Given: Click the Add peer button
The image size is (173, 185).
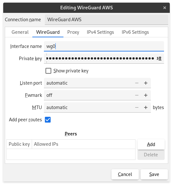Looking at the screenshot, I should [x=151, y=144].
